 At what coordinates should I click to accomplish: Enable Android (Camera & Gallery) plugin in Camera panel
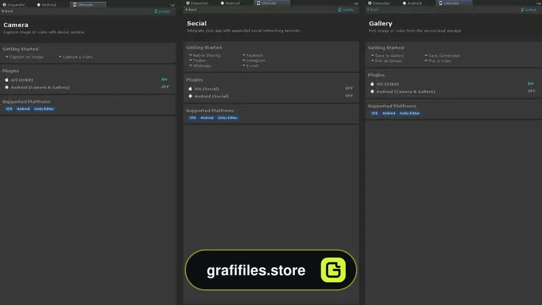coord(165,87)
